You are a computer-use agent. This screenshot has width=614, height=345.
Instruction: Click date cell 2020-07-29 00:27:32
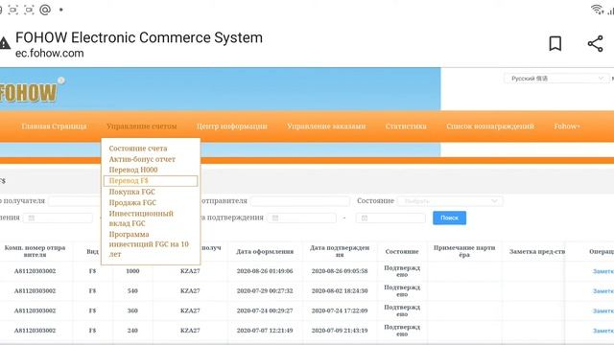[x=265, y=291]
